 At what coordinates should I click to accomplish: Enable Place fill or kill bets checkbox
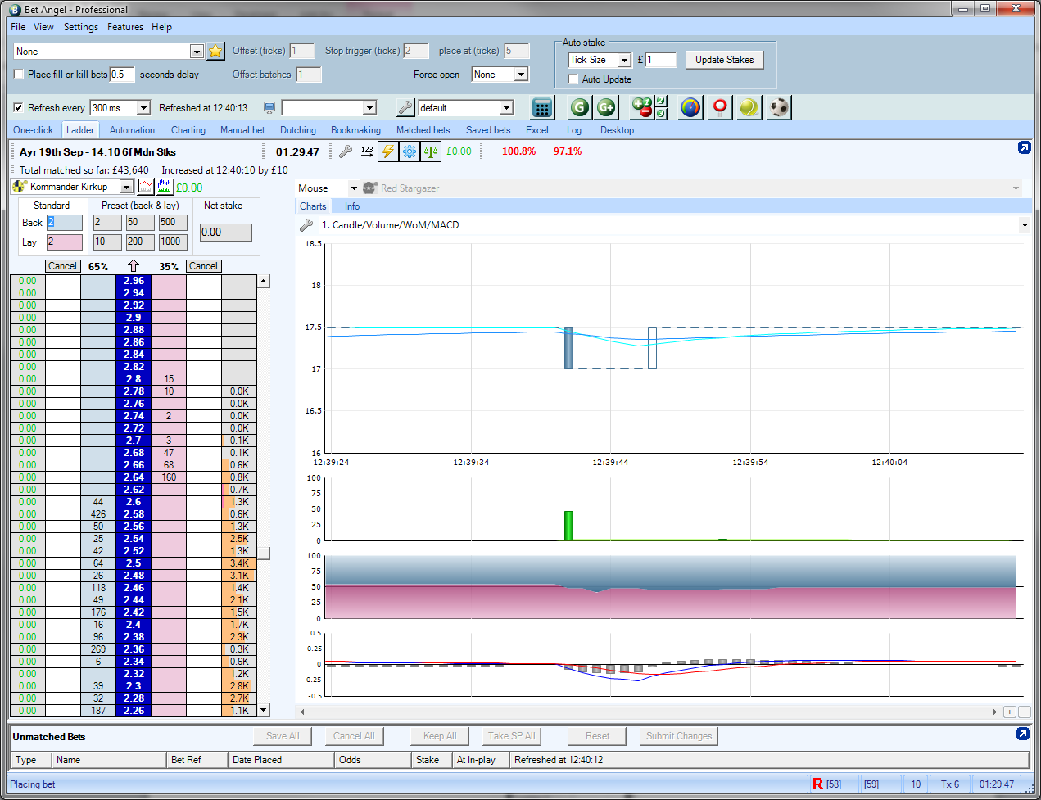pos(19,75)
